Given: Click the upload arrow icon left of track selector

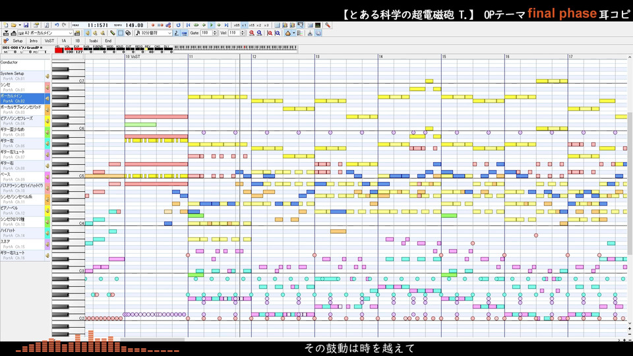Looking at the screenshot, I should [13, 33].
